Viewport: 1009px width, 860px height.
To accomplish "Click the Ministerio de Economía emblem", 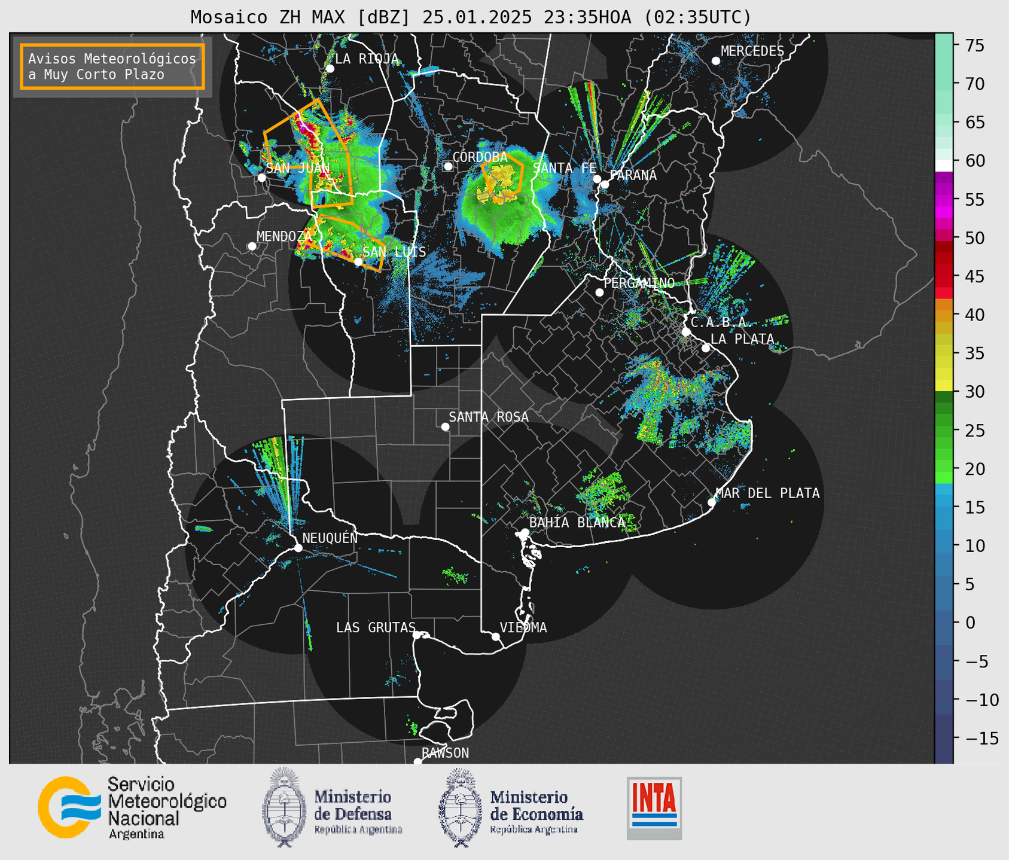I will (x=459, y=807).
